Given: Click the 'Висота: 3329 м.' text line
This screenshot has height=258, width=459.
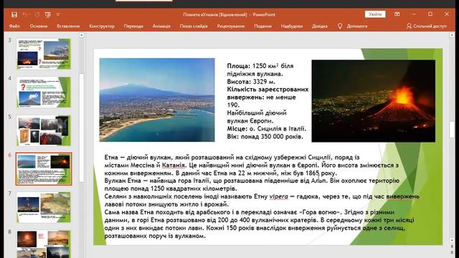Looking at the screenshot, I should click(x=251, y=82).
